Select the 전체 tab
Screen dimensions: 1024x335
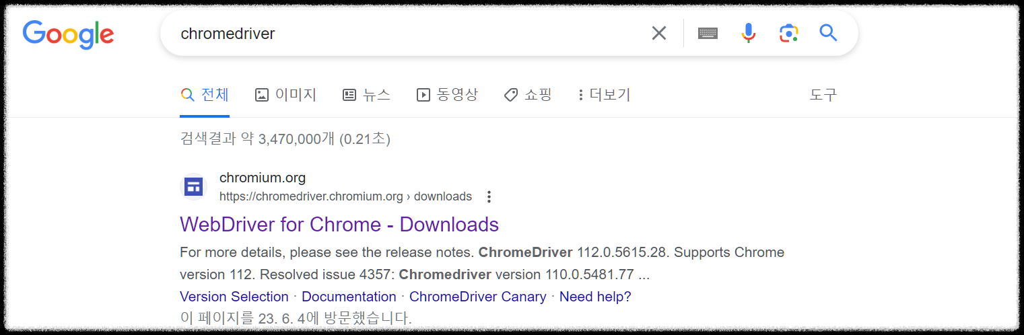click(x=205, y=95)
